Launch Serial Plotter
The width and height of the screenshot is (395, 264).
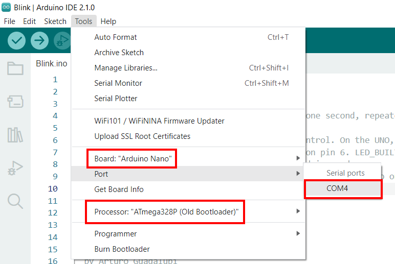[x=188, y=99]
